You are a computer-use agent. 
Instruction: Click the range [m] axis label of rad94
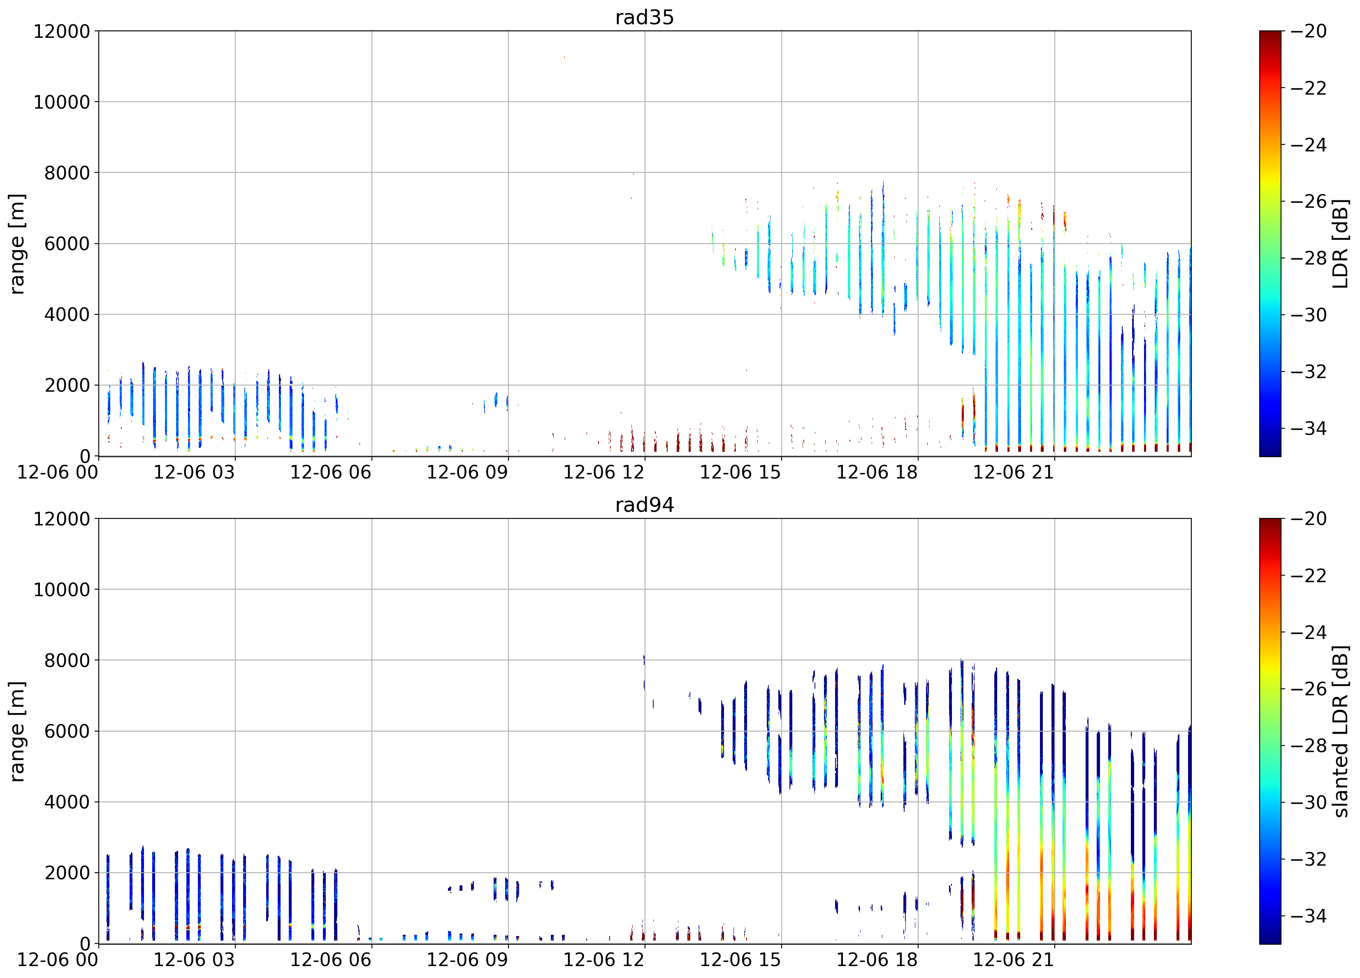[x=17, y=731]
